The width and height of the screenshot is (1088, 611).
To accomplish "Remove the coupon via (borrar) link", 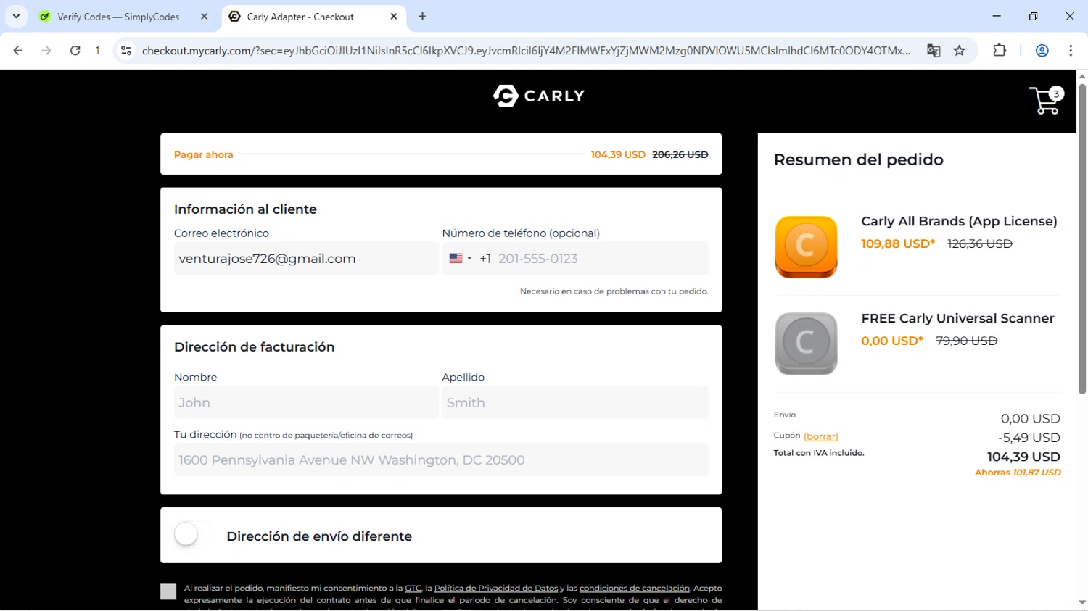I will 821,436.
